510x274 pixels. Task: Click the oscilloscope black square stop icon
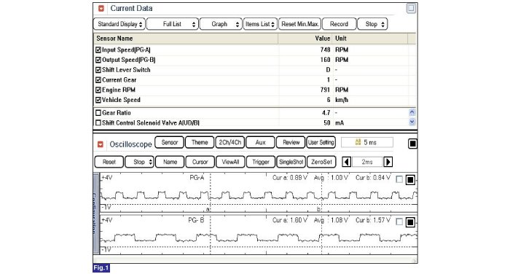[412, 144]
